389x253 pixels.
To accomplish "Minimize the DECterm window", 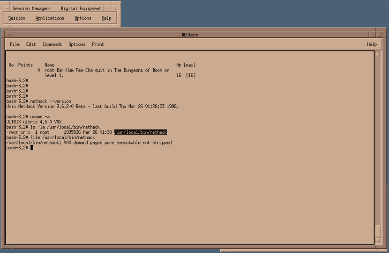I will tap(373, 35).
